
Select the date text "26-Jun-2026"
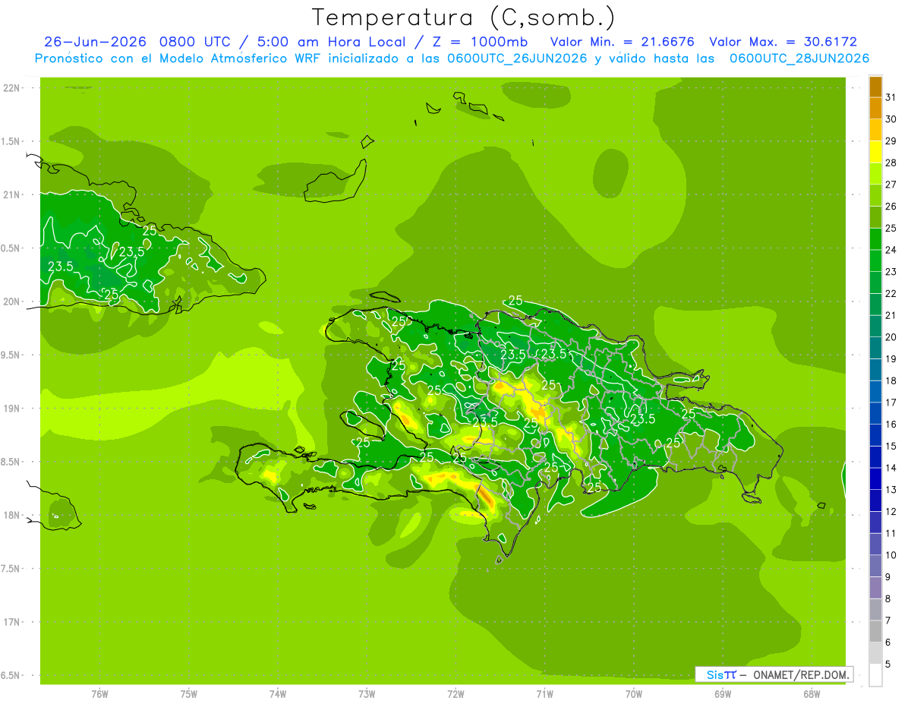(95, 42)
